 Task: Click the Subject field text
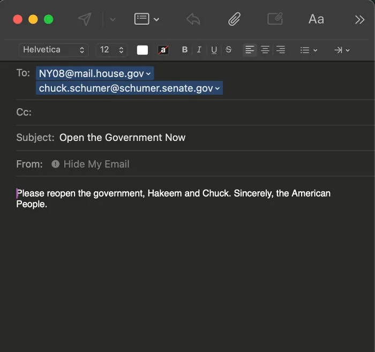(x=122, y=138)
